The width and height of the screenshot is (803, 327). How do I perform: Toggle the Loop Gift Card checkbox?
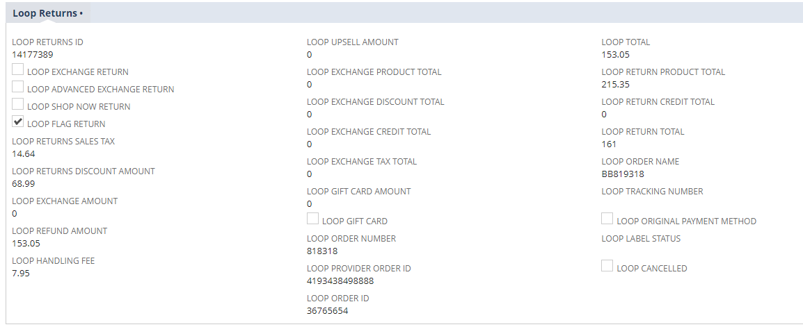tap(313, 219)
